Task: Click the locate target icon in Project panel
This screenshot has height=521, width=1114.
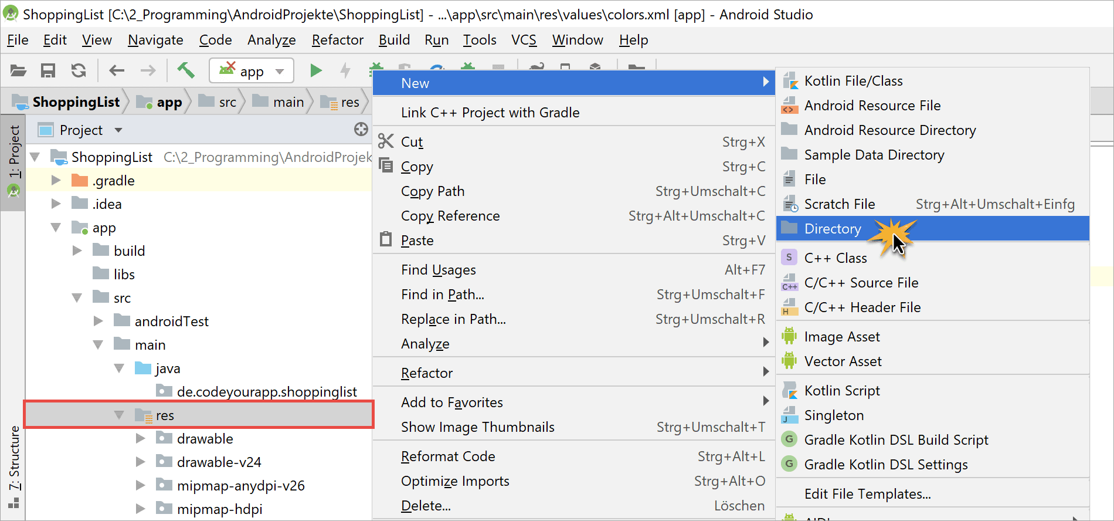Action: click(361, 130)
